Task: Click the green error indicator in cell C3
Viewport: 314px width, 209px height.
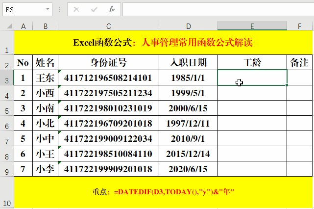Action: 59,71
